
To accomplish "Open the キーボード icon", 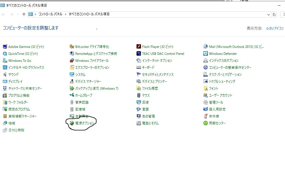I will (x=139, y=67).
